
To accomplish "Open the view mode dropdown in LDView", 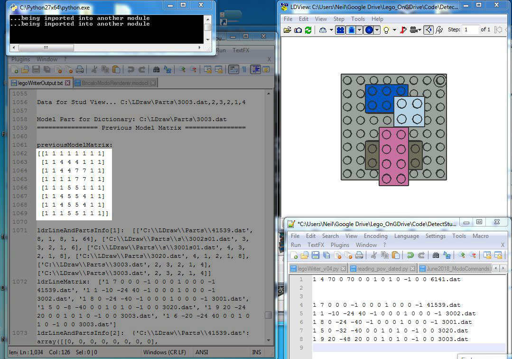I will pos(419,29).
